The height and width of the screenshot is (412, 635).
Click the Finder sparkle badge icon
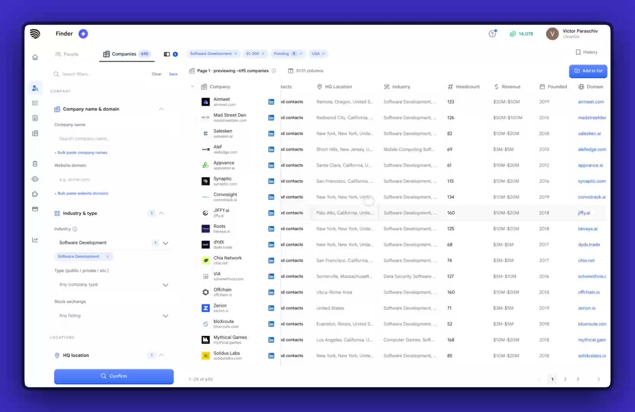83,34
